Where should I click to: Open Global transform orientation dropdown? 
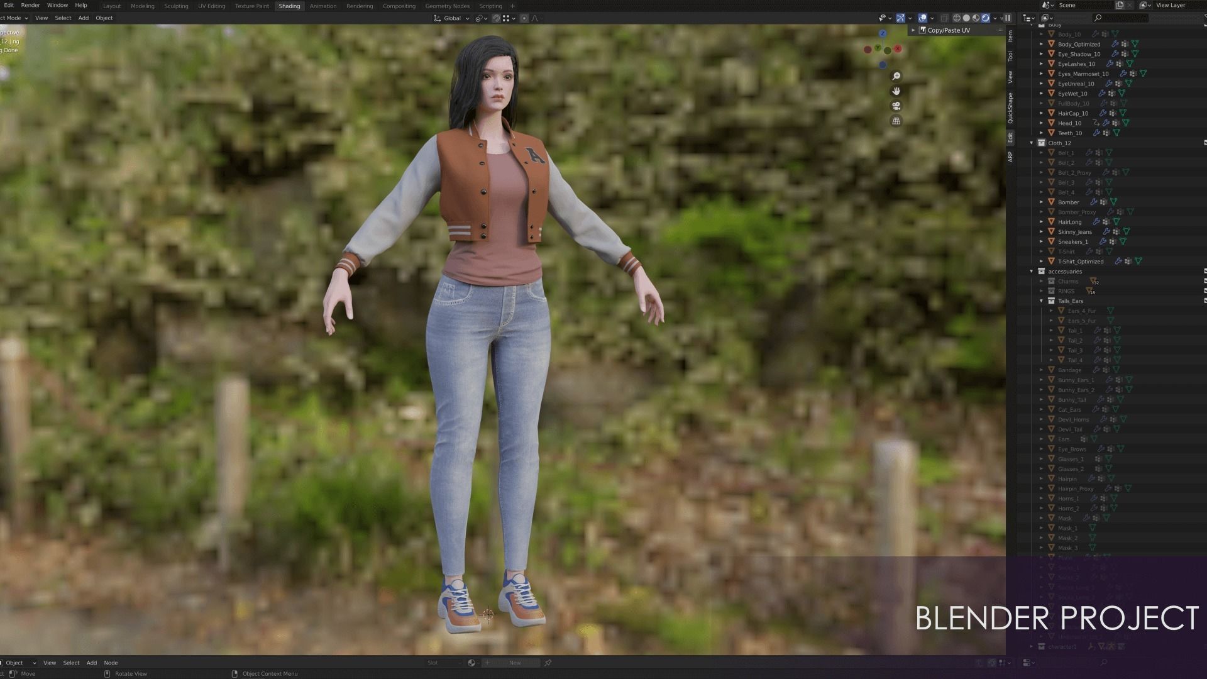click(452, 18)
